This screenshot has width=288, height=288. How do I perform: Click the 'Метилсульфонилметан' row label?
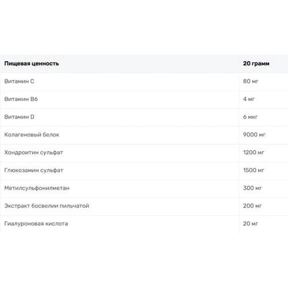[x=37, y=188]
